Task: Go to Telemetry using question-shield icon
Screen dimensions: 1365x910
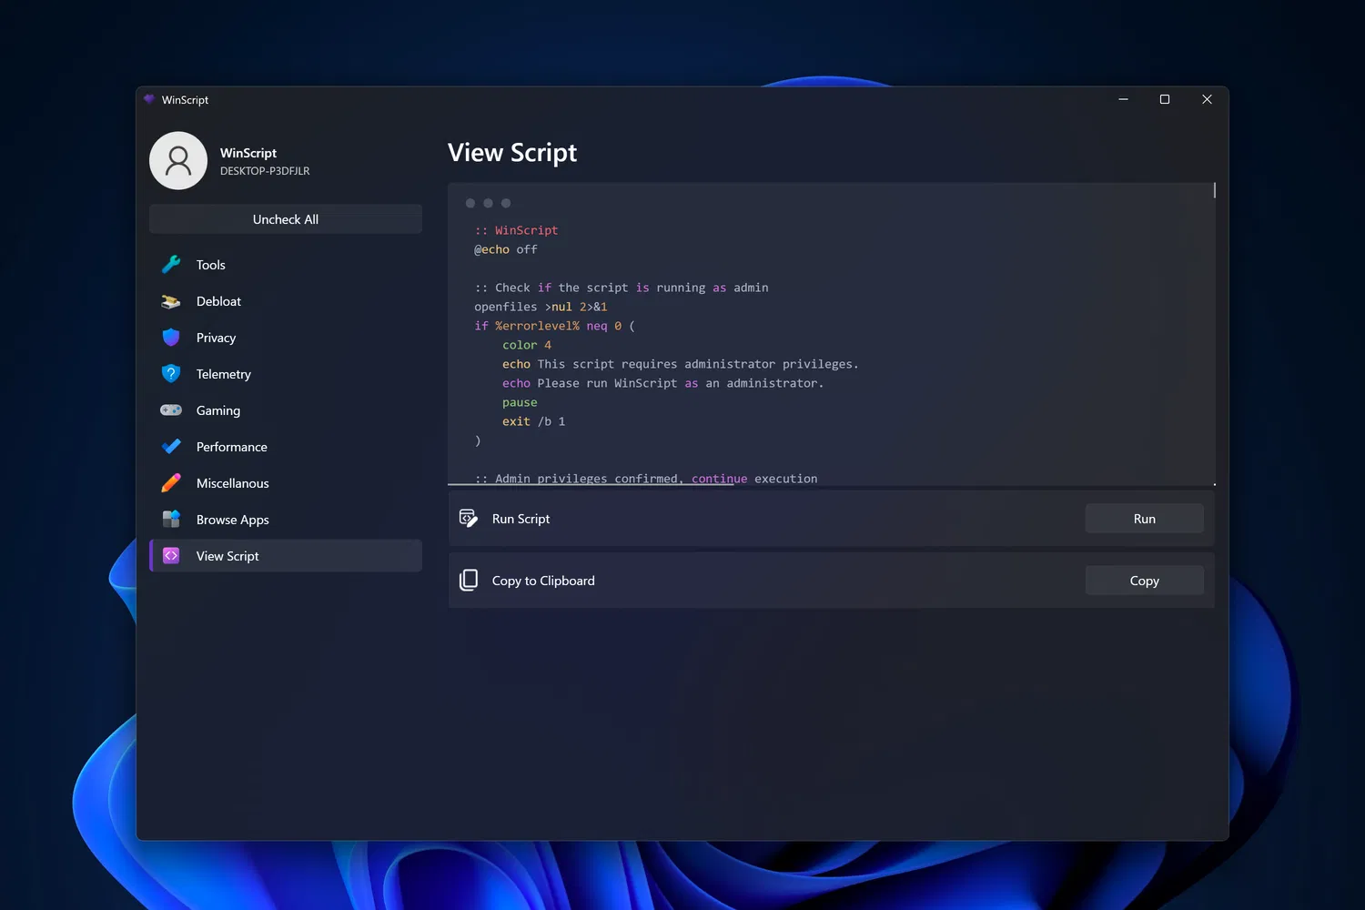Action: coord(171,374)
